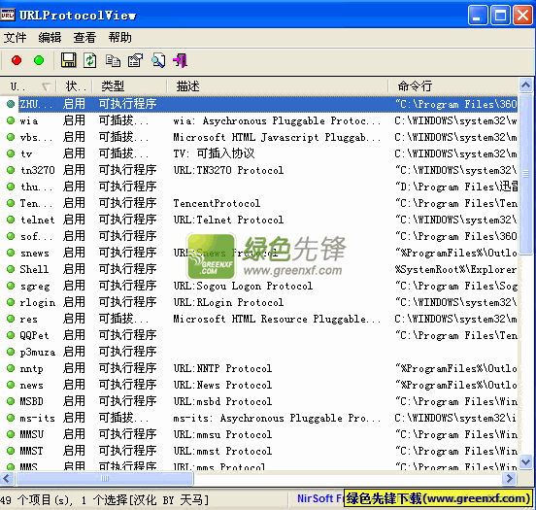Sort by the 命令行 column header
Screen dimensions: 536x510
pos(452,86)
